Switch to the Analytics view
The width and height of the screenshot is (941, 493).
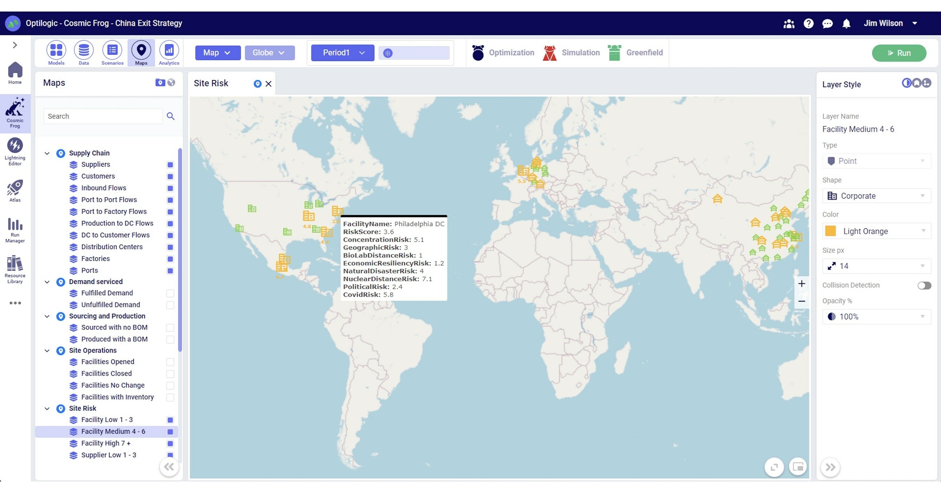[169, 52]
